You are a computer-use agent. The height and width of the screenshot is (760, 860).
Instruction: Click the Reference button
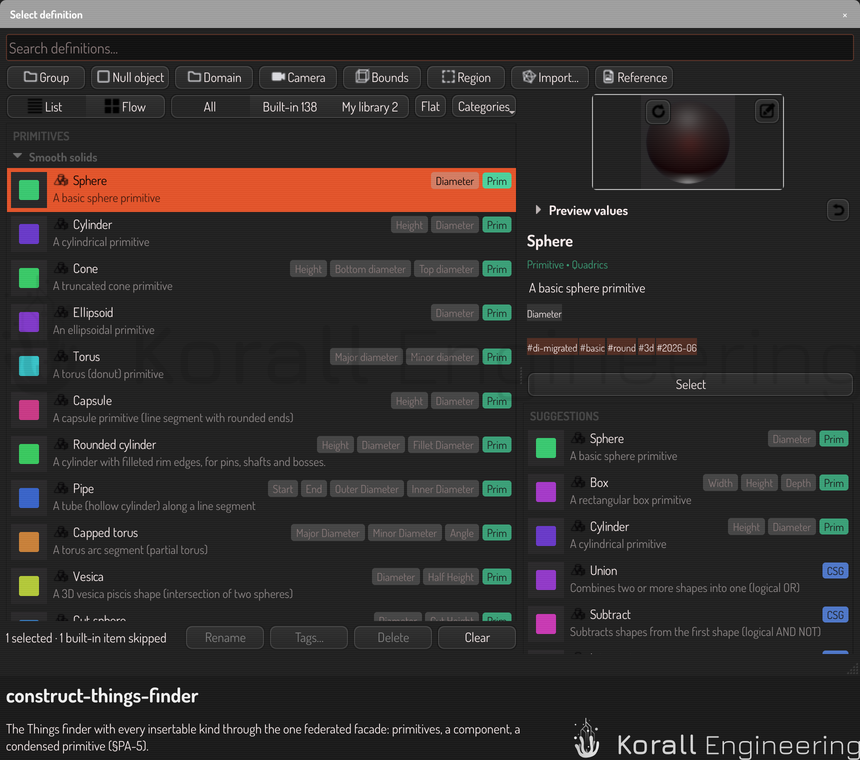(634, 77)
